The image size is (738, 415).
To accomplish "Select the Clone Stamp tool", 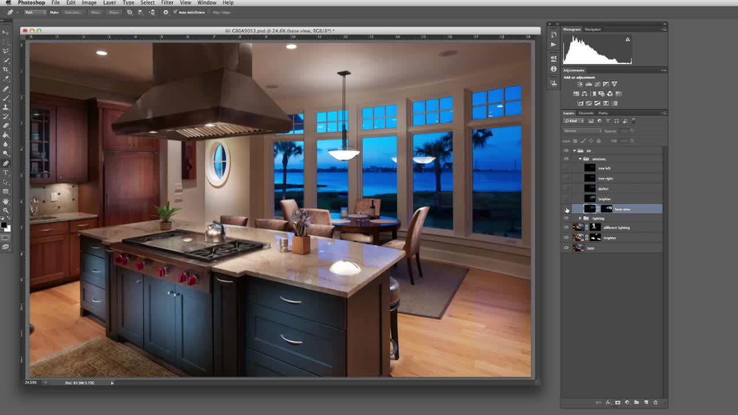I will (6, 107).
